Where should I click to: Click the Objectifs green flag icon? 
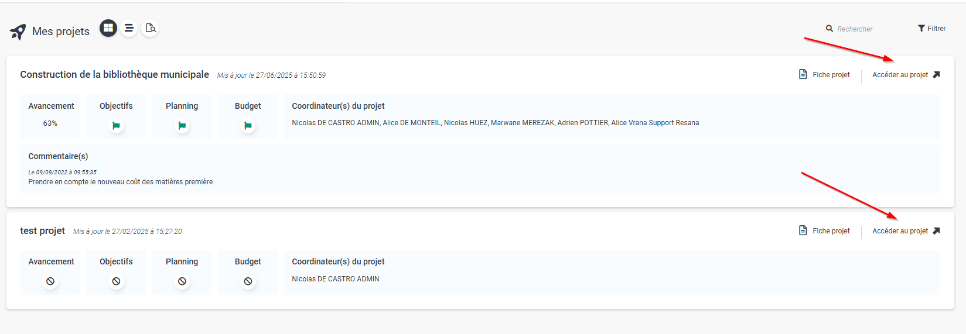click(x=116, y=125)
